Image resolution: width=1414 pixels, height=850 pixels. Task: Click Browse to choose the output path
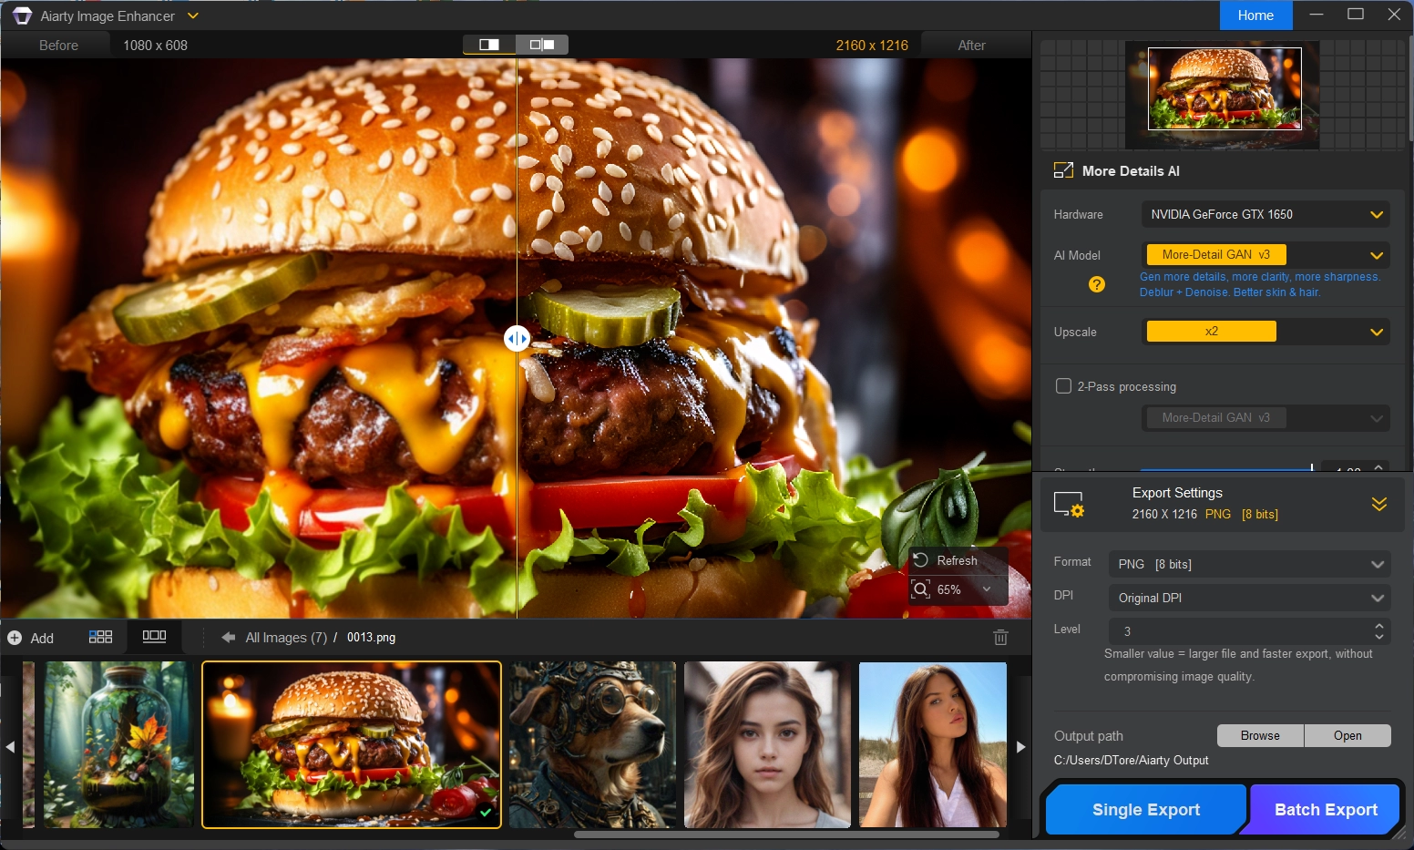pos(1260,735)
